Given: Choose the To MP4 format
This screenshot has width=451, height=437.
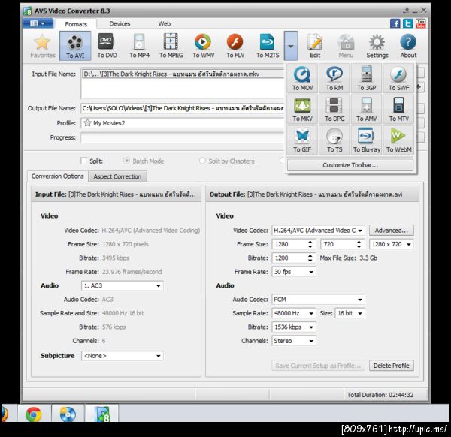Looking at the screenshot, I should click(139, 46).
